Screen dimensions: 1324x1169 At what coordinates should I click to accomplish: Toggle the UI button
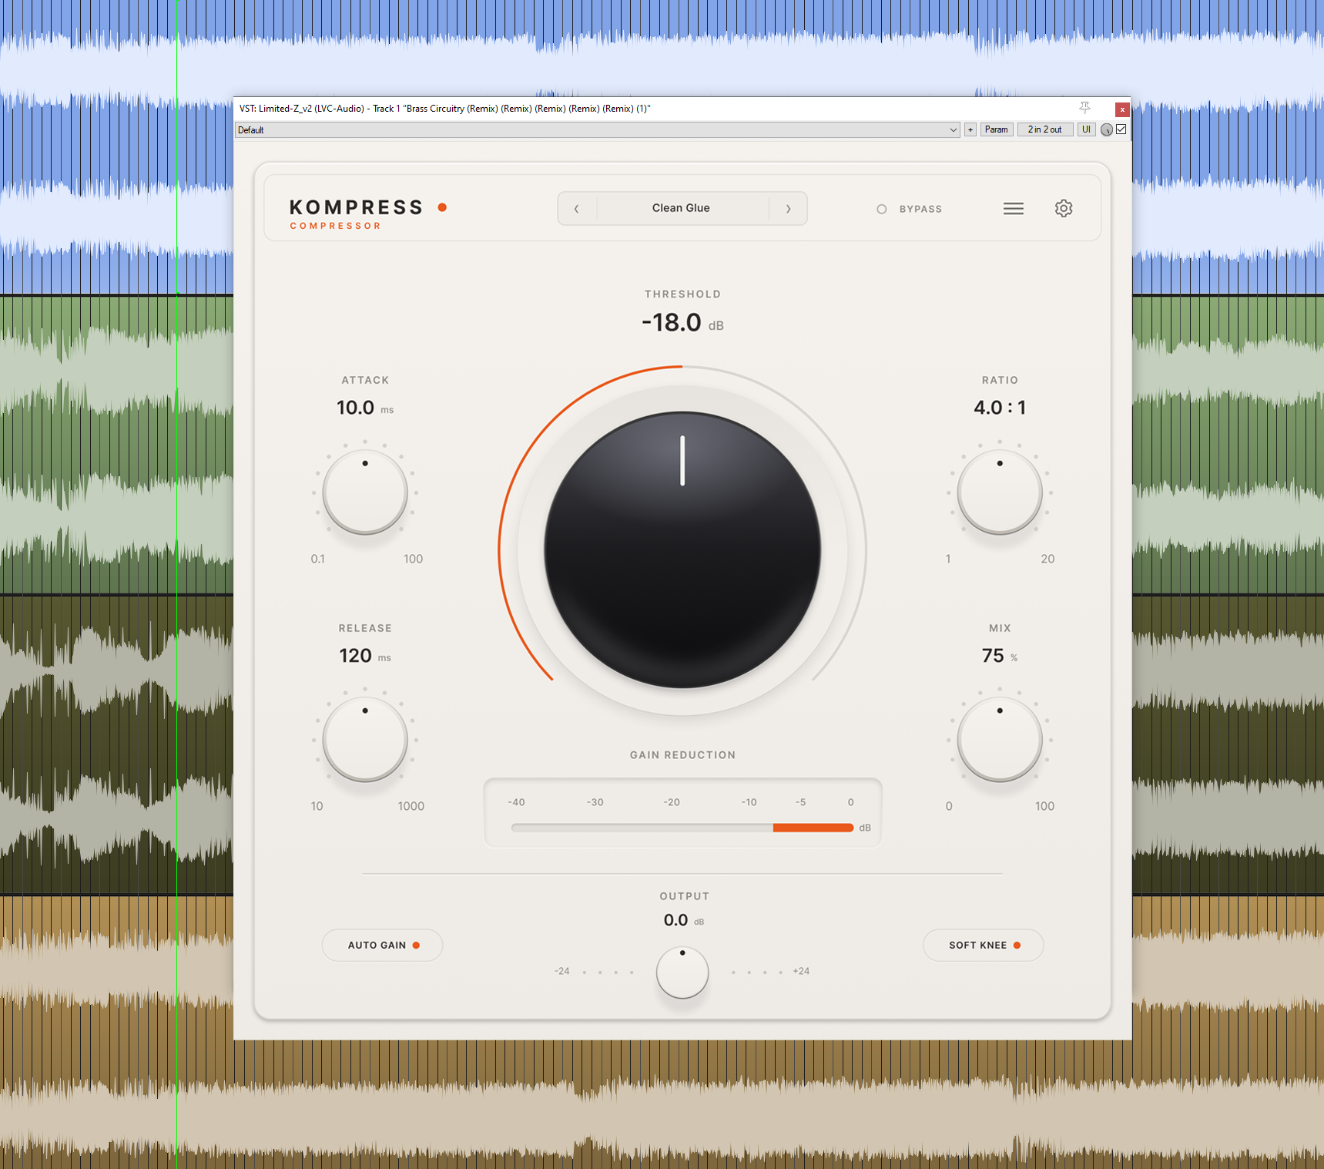1086,129
